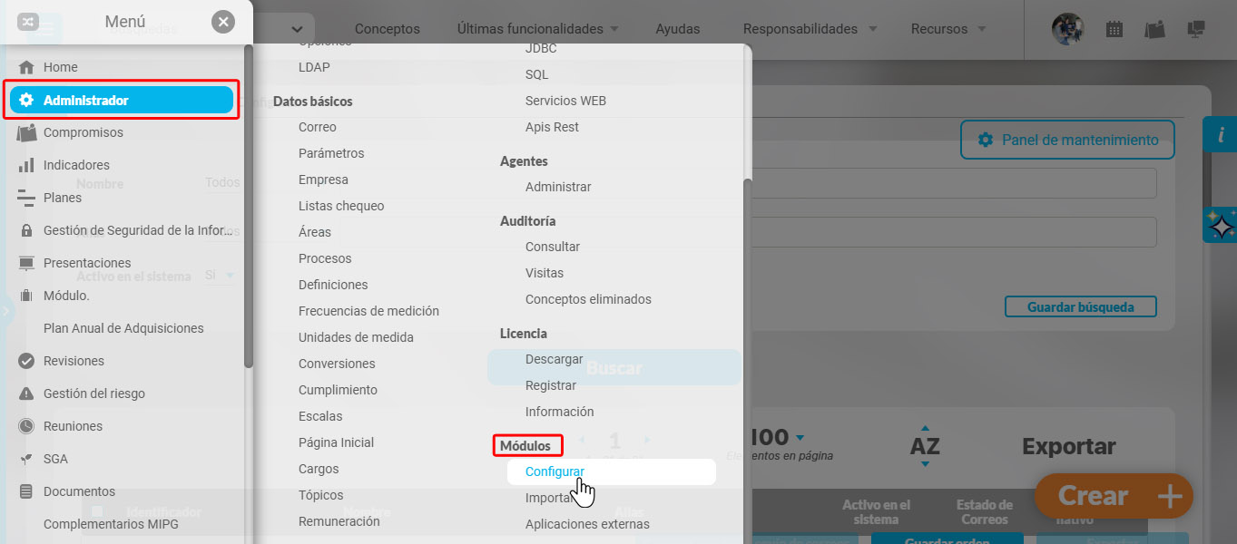Select Procesos menu entry

click(325, 258)
